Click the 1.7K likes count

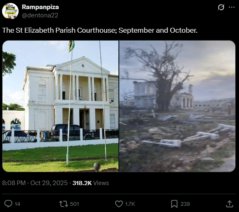[130, 204]
